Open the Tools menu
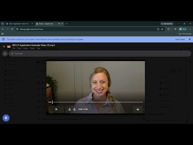 click(x=32, y=48)
